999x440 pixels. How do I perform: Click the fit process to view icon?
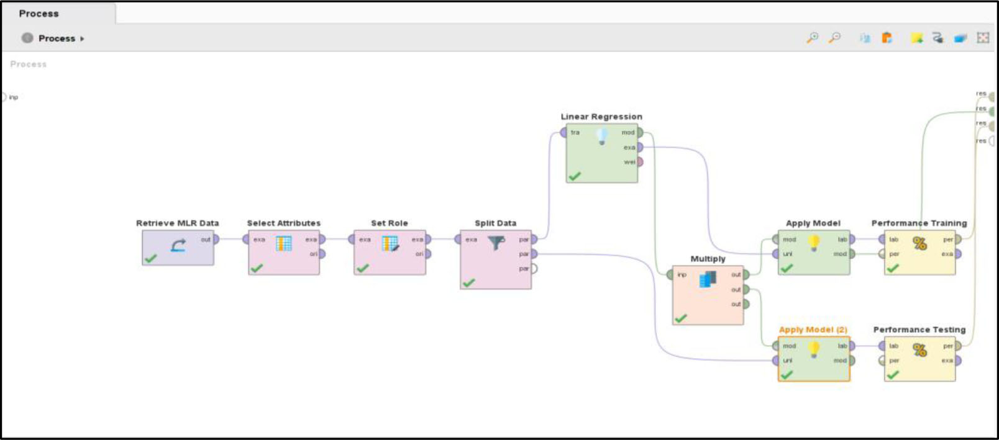tap(982, 38)
